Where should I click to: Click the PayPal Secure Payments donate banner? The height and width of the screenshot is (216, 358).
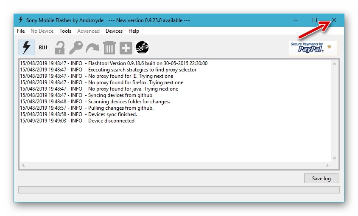[313, 48]
